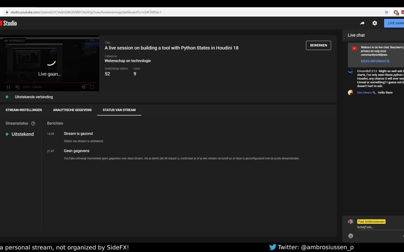The height and width of the screenshot is (252, 404).
Task: Click the Hello there chat message
Action: tap(385, 92)
